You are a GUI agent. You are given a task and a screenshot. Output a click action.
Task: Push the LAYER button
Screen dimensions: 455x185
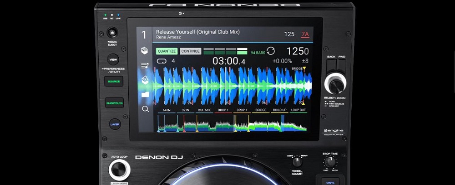point(115,124)
